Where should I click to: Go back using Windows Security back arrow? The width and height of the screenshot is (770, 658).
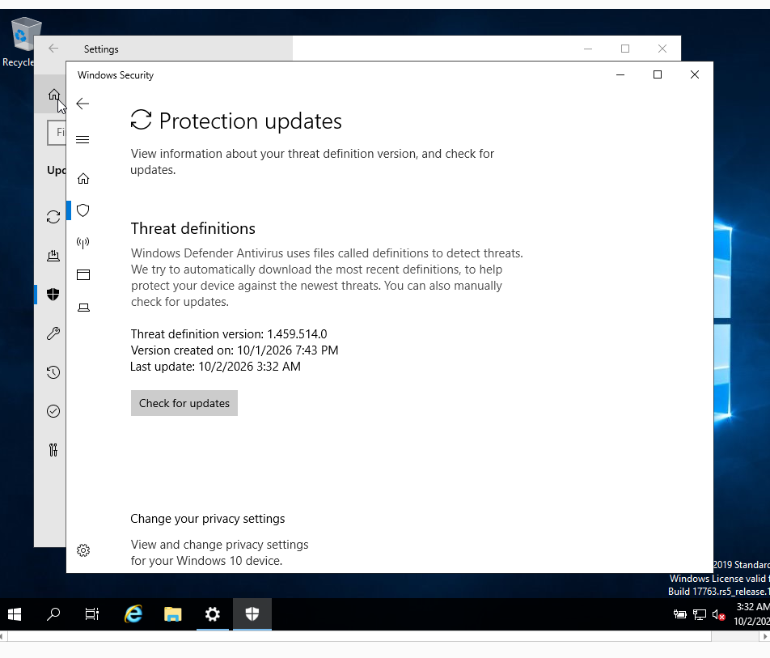click(82, 104)
